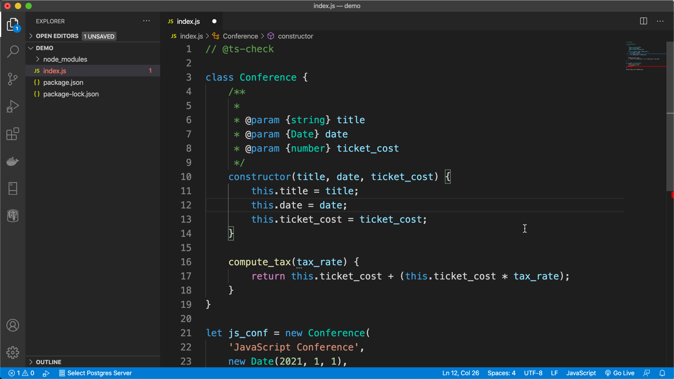Click Select Postgres Server in status bar
This screenshot has height=379, width=674.
95,373
